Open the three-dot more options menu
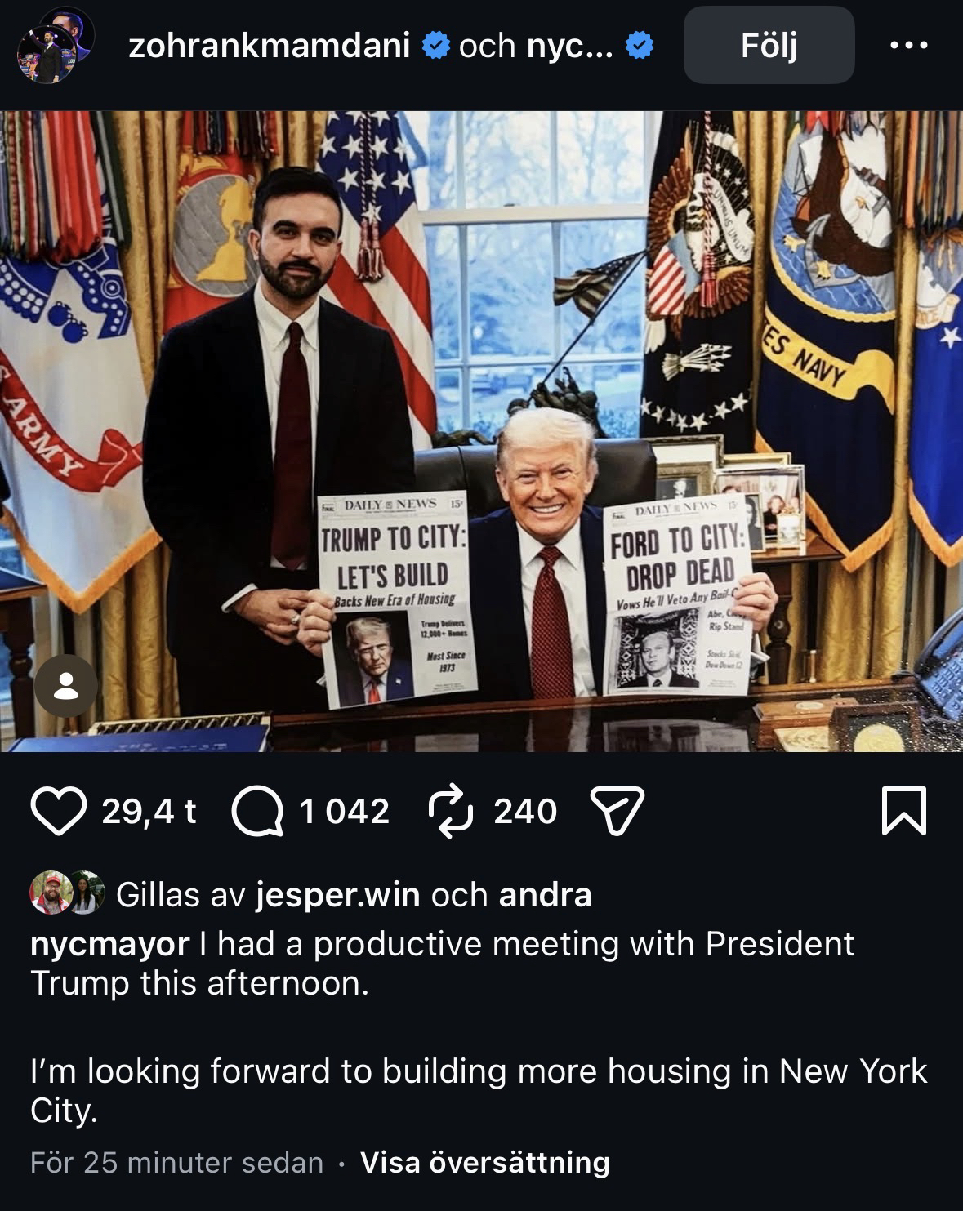 (x=909, y=46)
